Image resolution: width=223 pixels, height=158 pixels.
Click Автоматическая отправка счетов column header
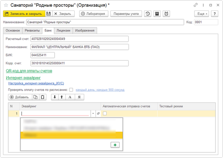coord(129,106)
